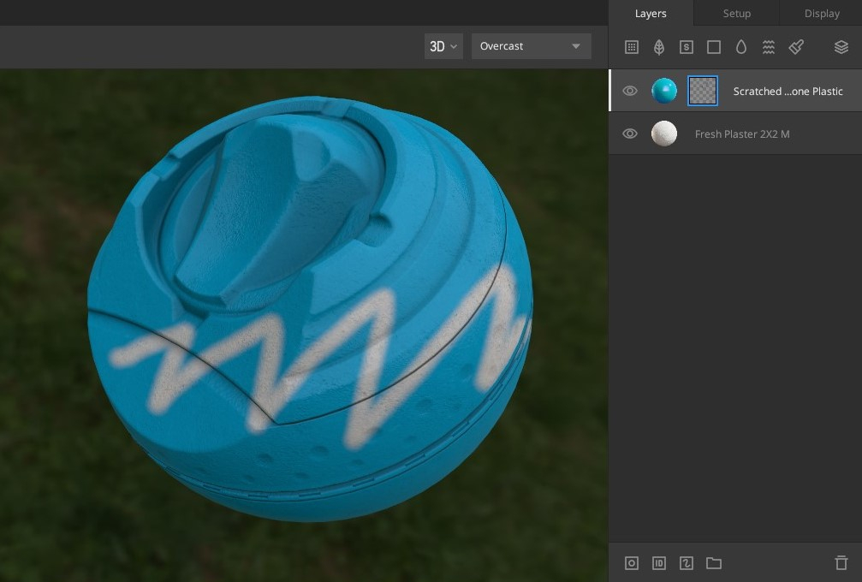The height and width of the screenshot is (582, 862).
Task: Click the leaf (organic materials) filter icon
Action: [x=658, y=47]
